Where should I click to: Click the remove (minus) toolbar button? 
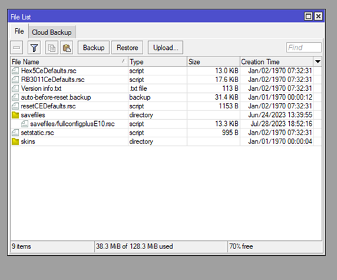point(16,48)
